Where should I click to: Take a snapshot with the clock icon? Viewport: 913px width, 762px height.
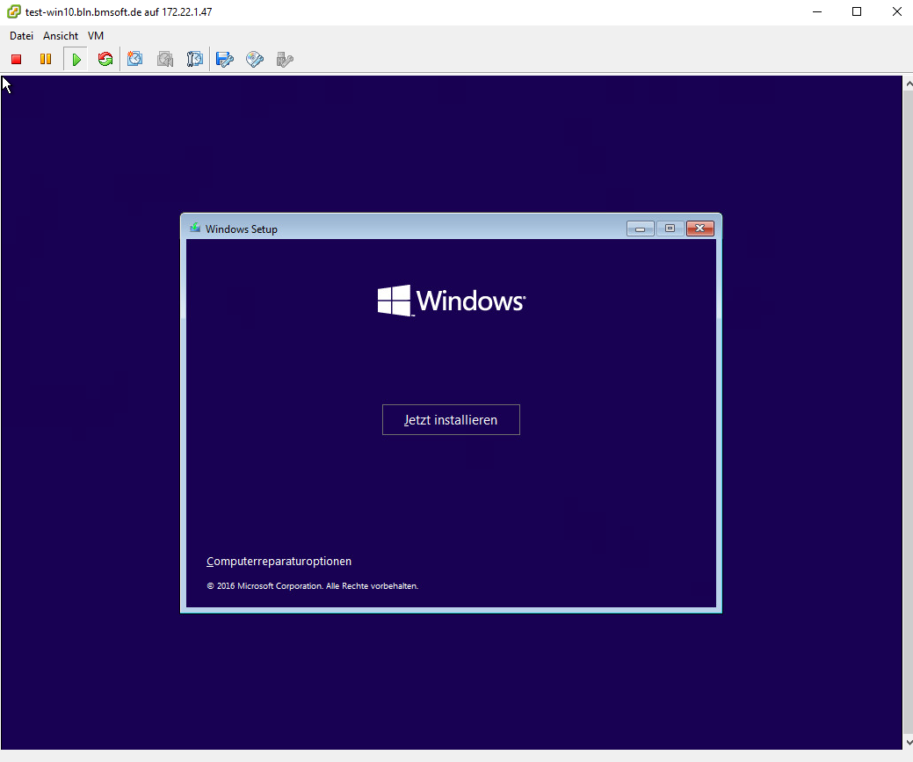pyautogui.click(x=135, y=59)
